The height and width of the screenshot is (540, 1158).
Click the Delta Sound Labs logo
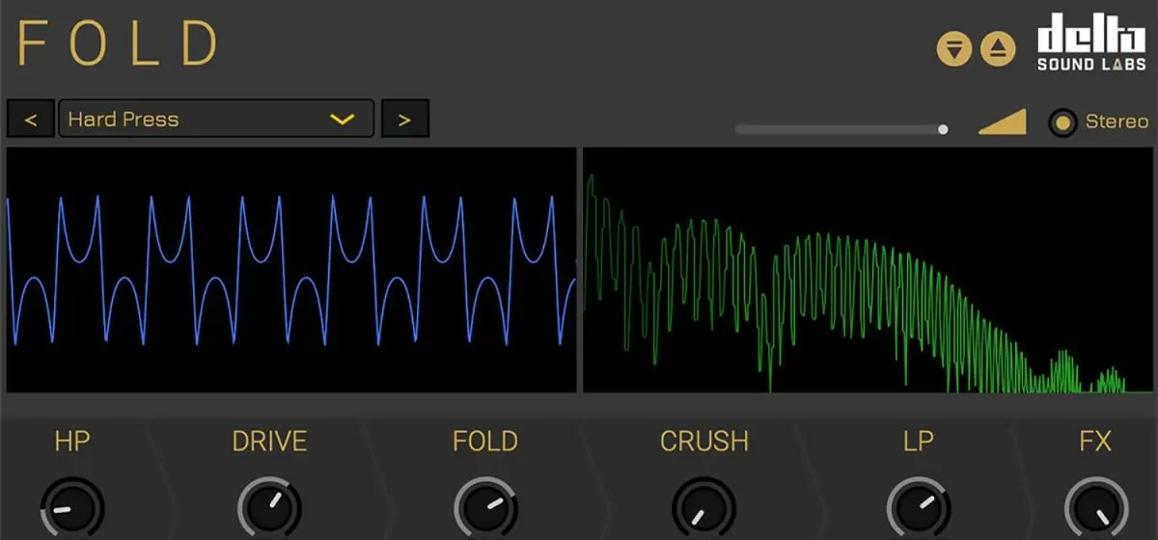point(1091,42)
